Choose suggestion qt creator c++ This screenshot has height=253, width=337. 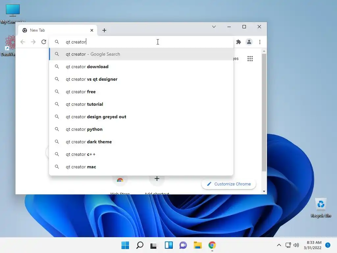[141, 154]
